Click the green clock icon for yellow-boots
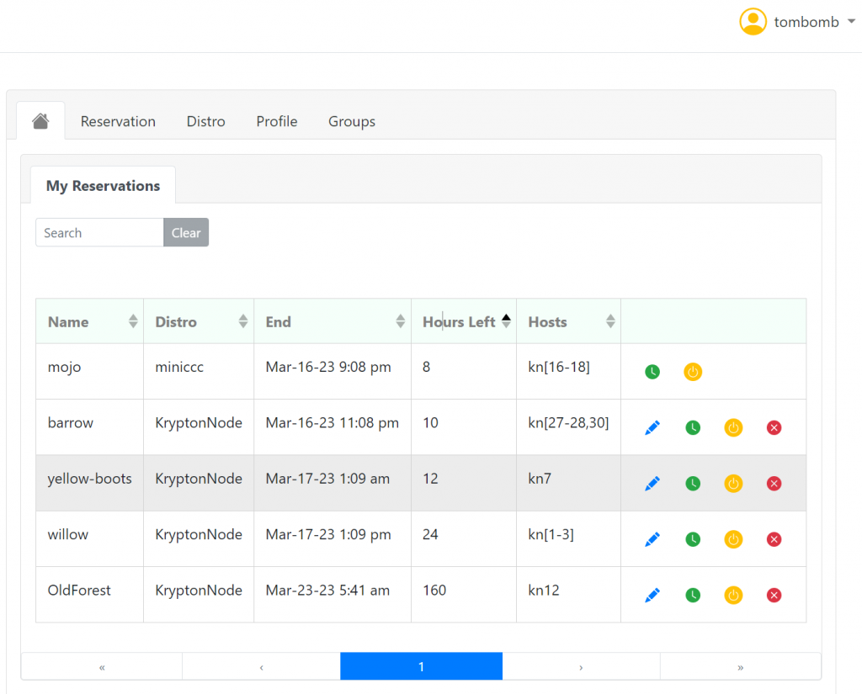The image size is (862, 694). pyautogui.click(x=692, y=484)
